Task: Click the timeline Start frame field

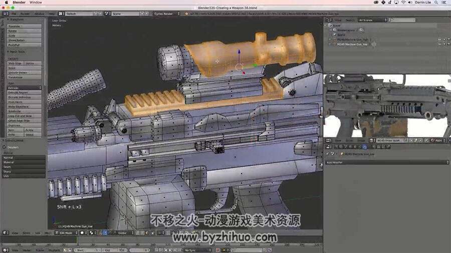Action: coord(88,250)
